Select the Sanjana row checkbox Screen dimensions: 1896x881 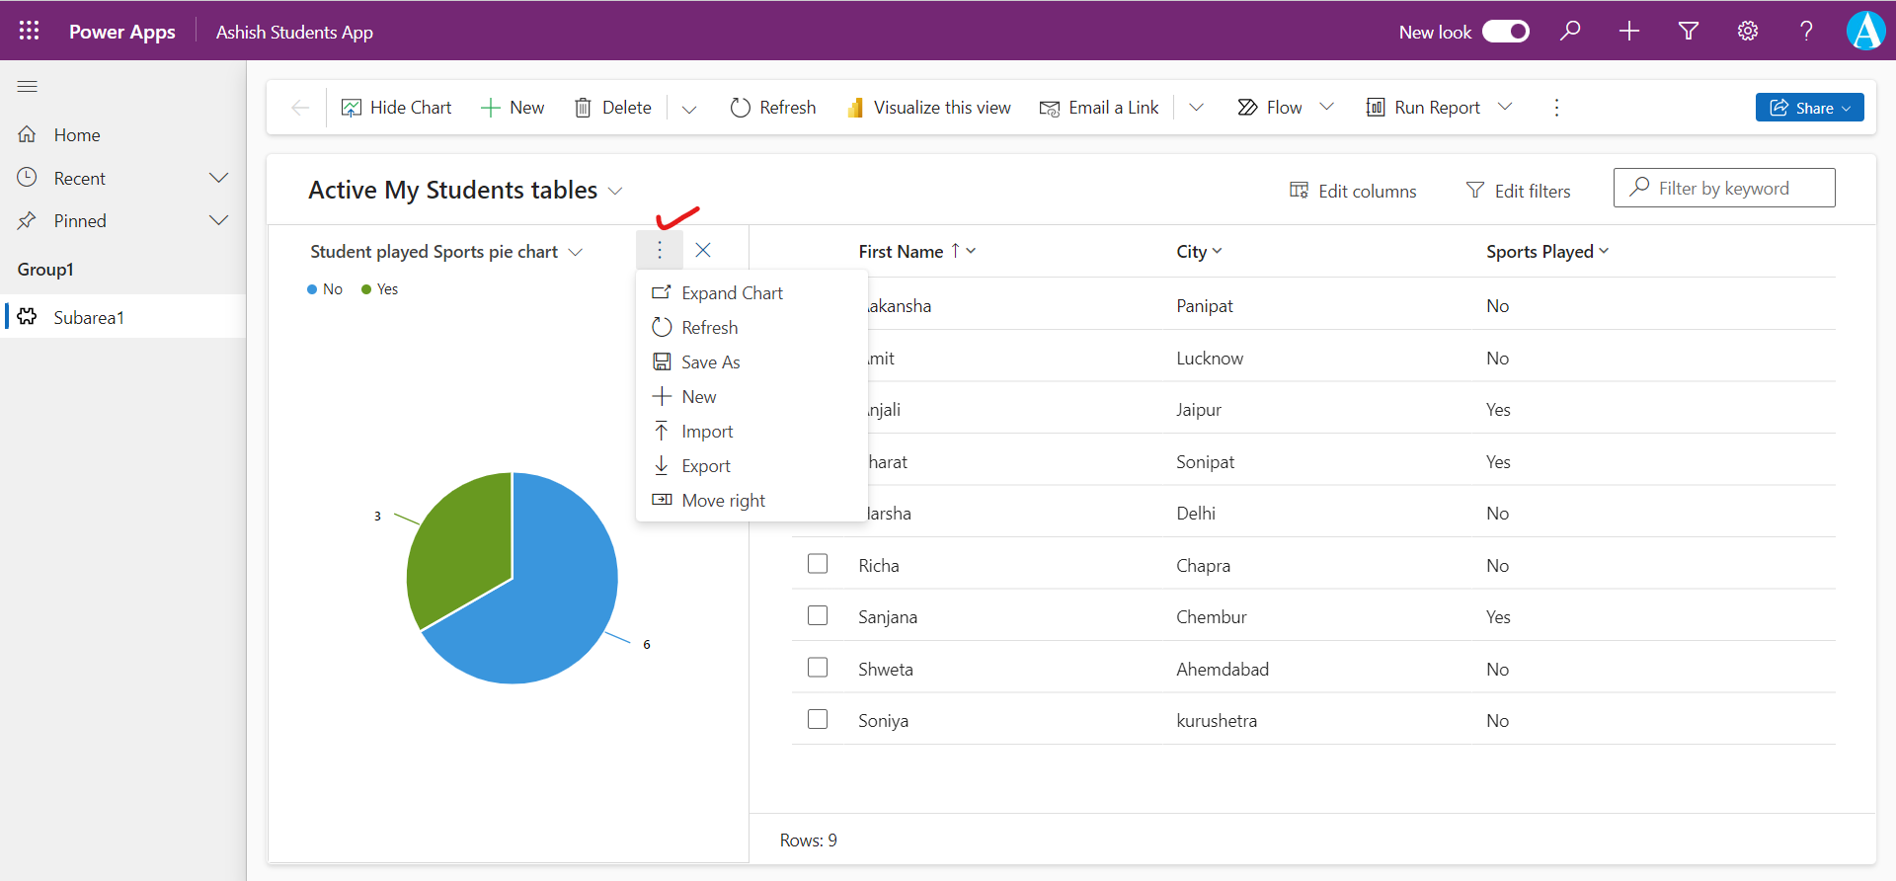(818, 615)
